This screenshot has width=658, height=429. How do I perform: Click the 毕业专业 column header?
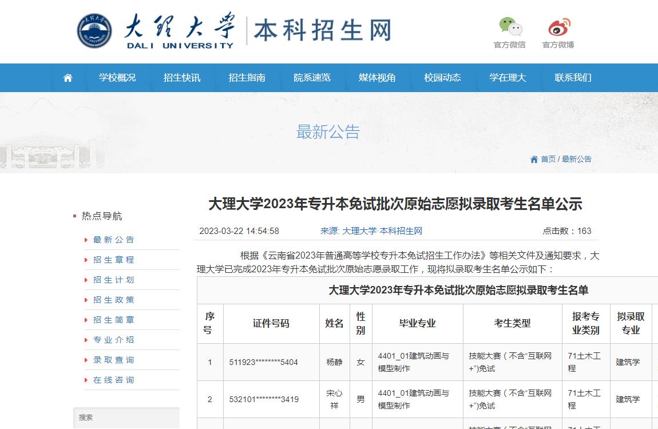click(x=418, y=323)
